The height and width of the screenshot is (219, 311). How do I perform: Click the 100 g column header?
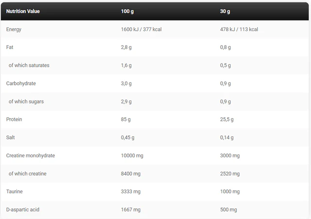point(127,11)
